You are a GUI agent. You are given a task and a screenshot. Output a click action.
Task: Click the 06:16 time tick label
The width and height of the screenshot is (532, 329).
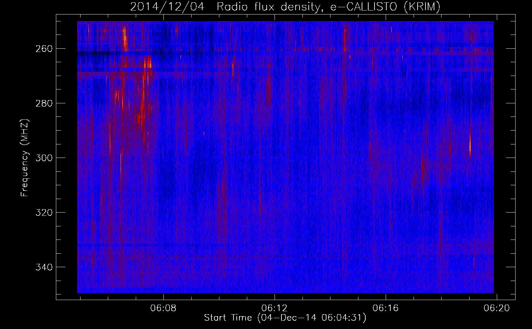(x=386, y=308)
